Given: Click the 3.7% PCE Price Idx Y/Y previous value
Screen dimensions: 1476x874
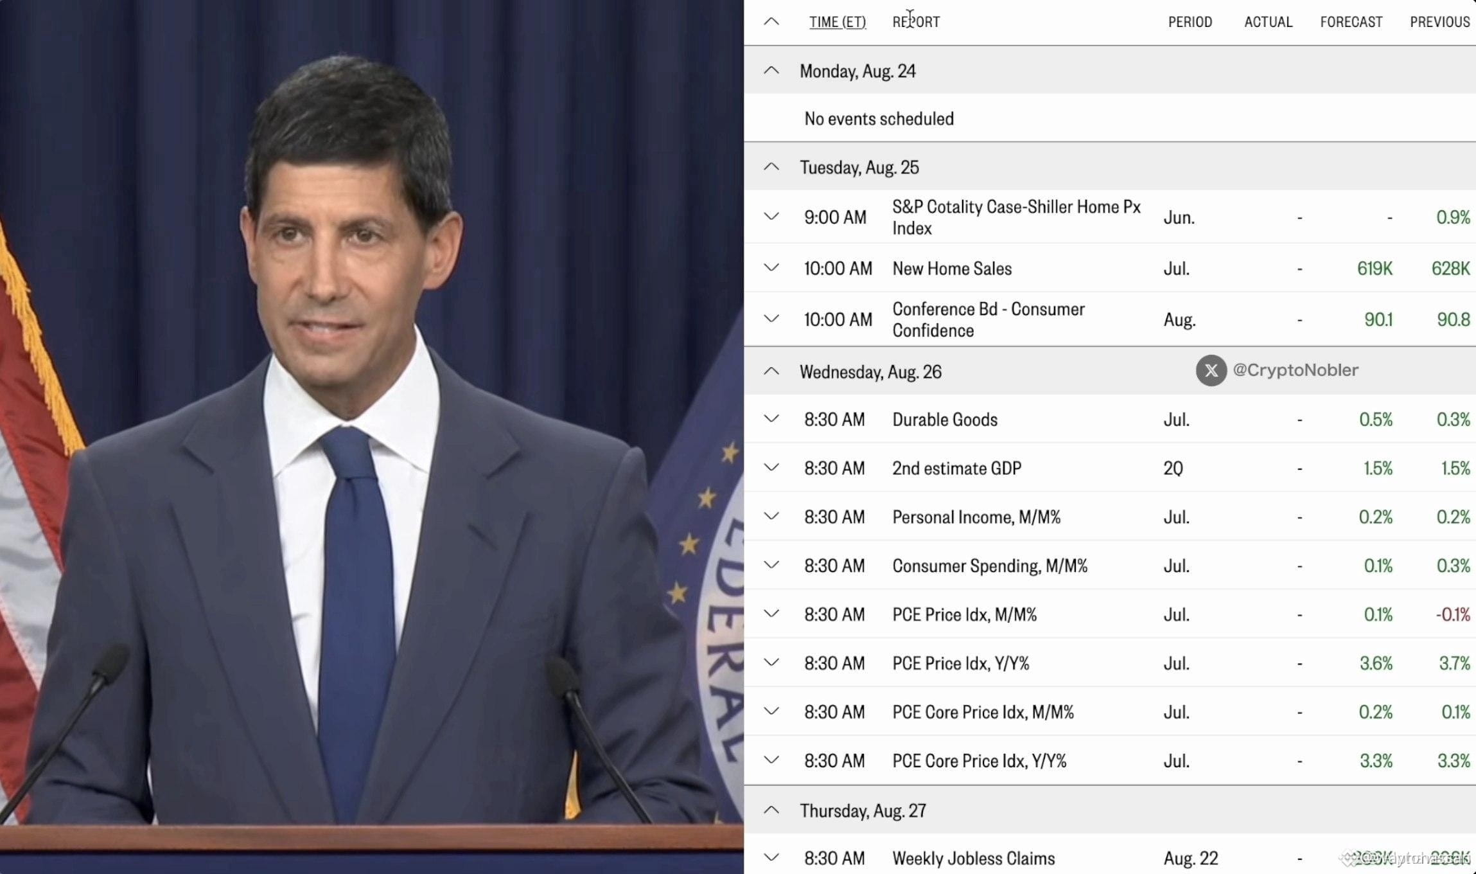Looking at the screenshot, I should pyautogui.click(x=1455, y=664).
